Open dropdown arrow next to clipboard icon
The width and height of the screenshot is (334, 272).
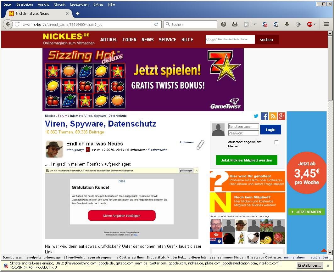[x=254, y=24]
